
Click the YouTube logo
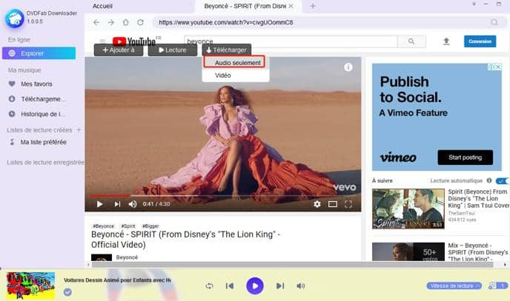[x=134, y=41]
